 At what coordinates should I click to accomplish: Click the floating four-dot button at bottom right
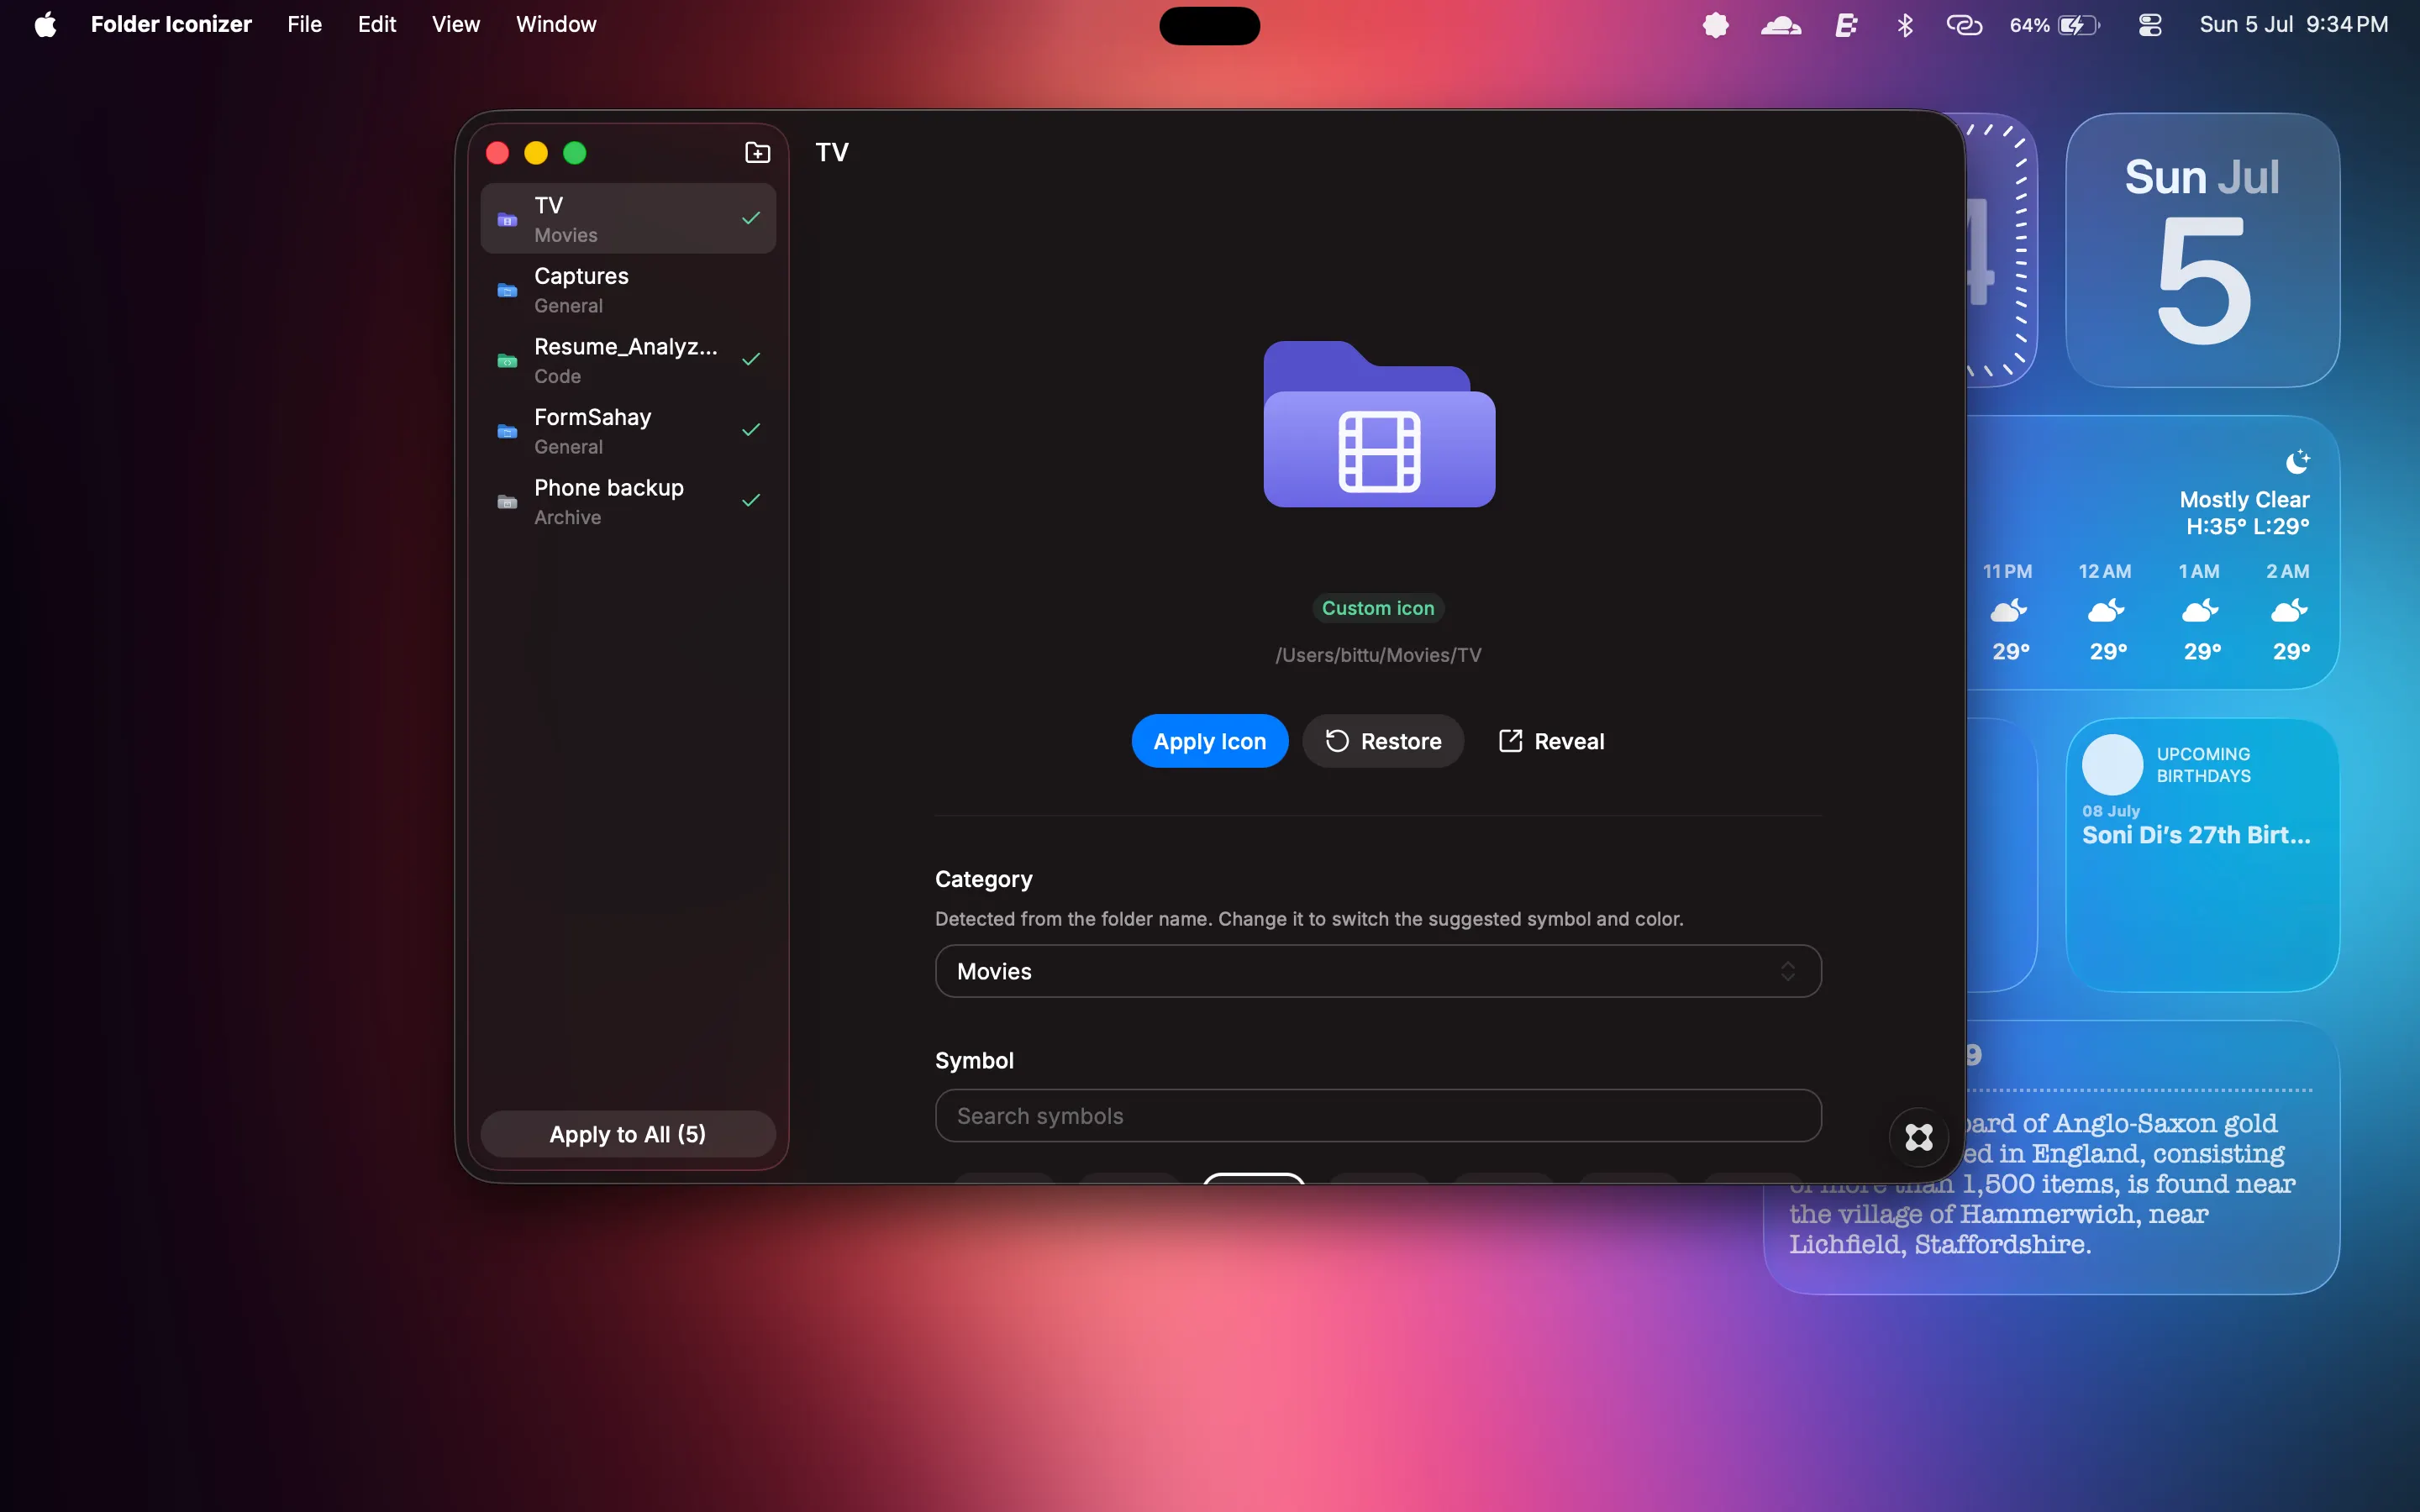(x=1918, y=1137)
